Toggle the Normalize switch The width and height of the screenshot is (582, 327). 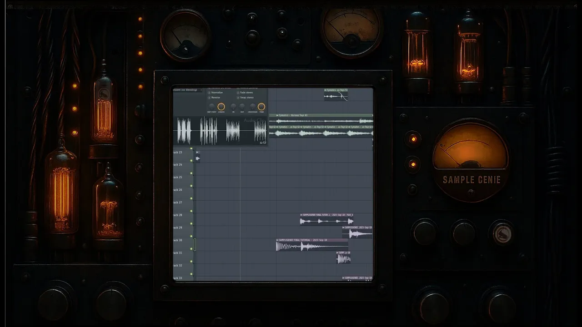(209, 93)
